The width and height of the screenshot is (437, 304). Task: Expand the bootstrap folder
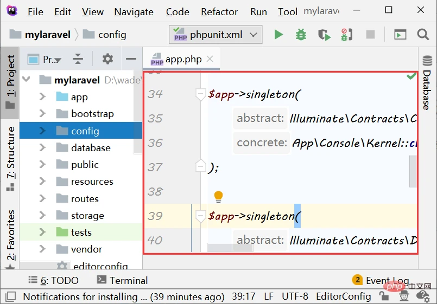(x=42, y=114)
